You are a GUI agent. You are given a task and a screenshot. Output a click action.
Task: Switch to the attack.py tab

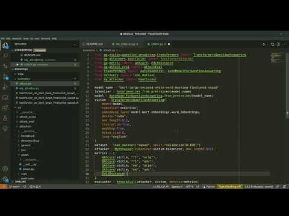[x=158, y=44]
